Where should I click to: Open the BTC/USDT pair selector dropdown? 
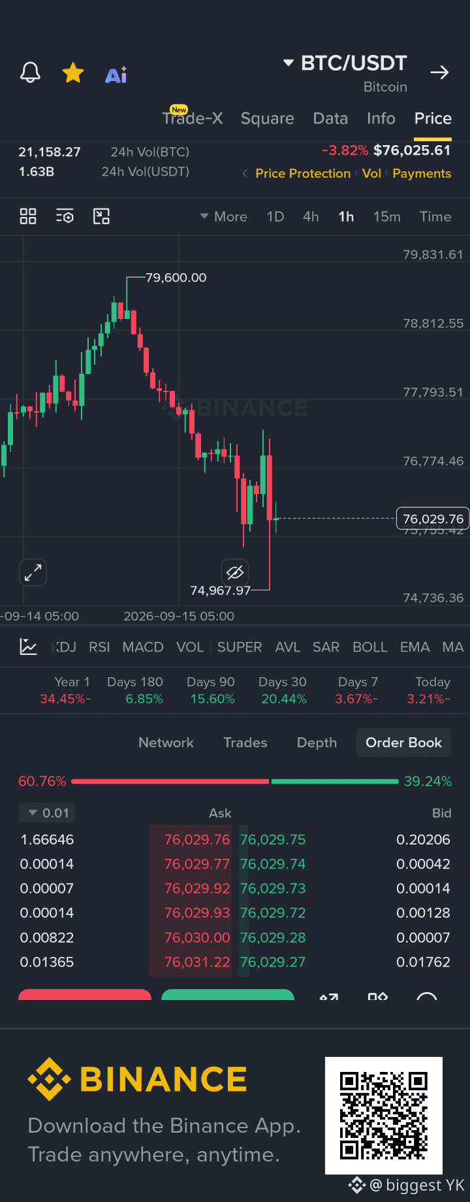pos(345,63)
